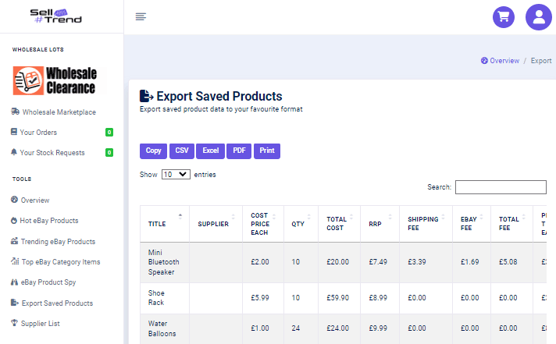
Task: Export saved products to Excel
Action: [x=211, y=151]
